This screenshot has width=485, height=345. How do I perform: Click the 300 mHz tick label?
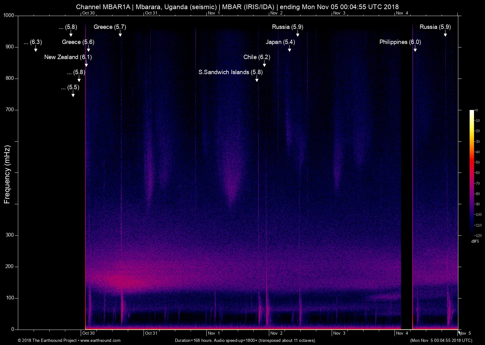(x=10, y=235)
